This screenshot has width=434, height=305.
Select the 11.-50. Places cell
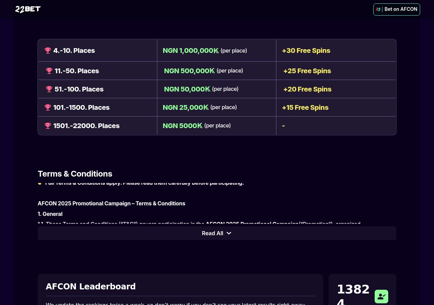tap(98, 71)
